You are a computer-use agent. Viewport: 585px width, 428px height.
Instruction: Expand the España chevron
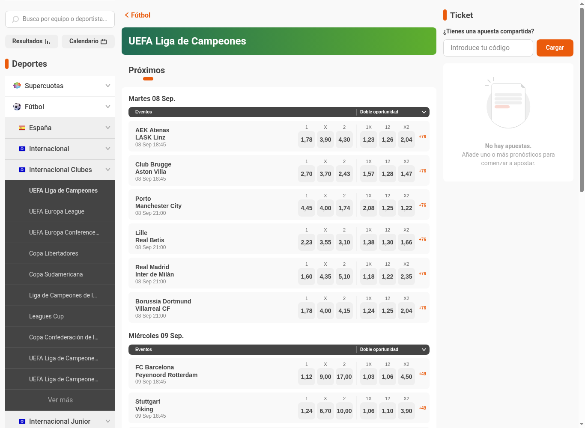click(x=108, y=128)
